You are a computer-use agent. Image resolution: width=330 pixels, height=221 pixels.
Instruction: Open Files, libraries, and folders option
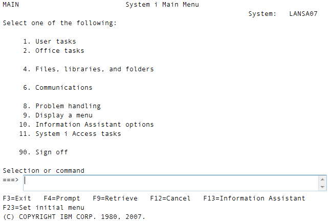94,69
